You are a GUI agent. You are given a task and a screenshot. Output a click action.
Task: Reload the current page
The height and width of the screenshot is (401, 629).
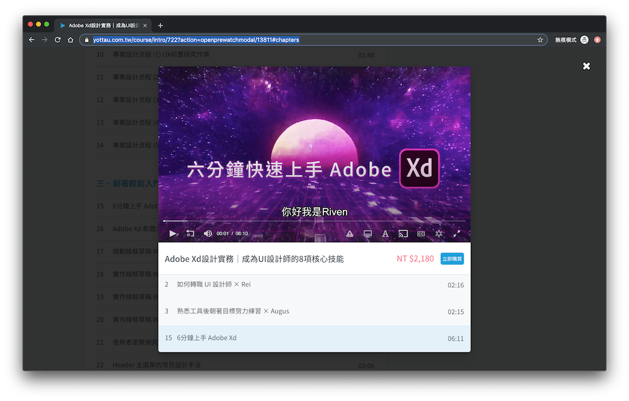[x=57, y=40]
